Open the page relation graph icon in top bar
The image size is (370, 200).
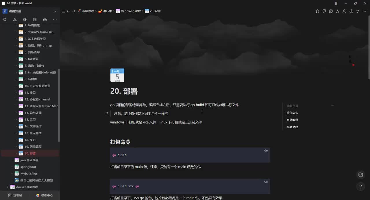tap(338, 11)
